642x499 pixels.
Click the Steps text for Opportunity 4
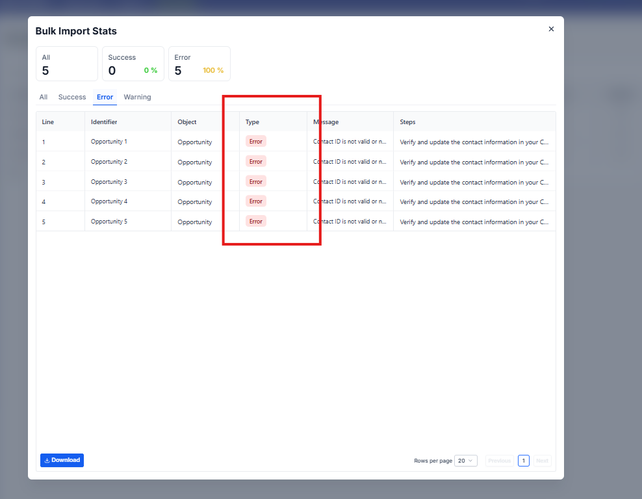tap(474, 202)
